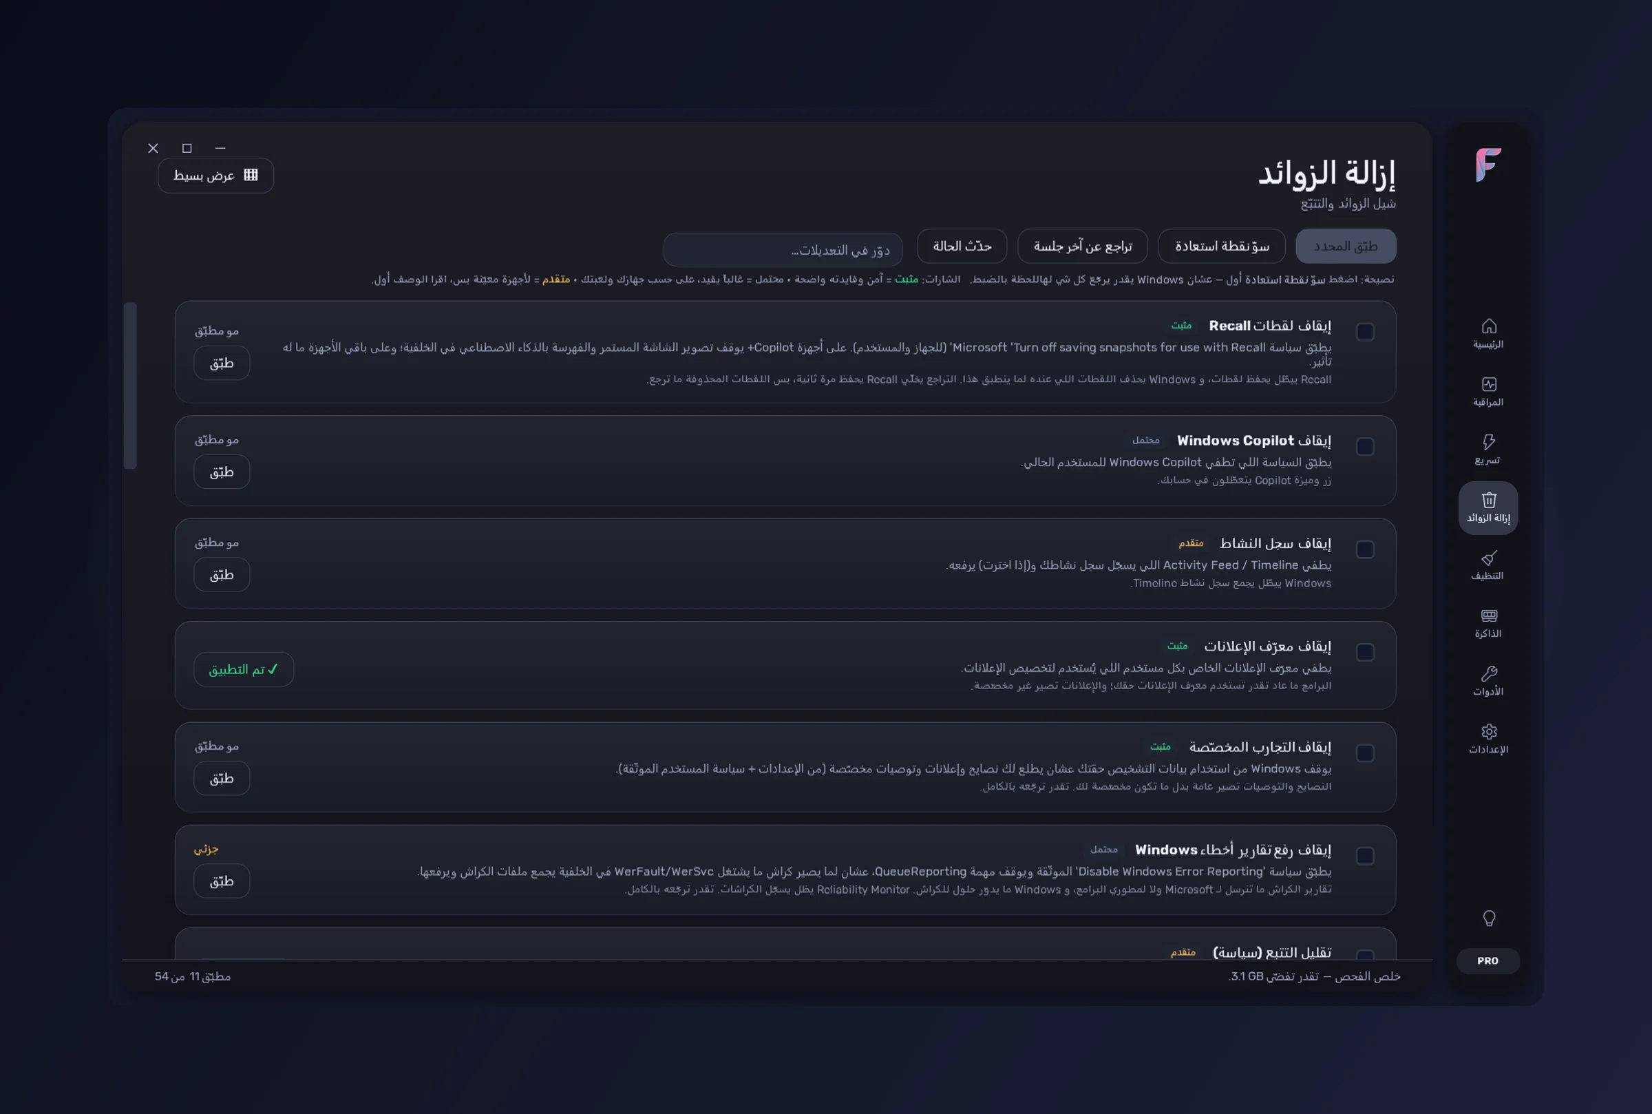
Task: Open the المراقبة monitoring page
Action: (x=1488, y=392)
